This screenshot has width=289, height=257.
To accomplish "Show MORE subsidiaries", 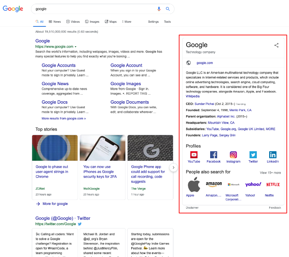I will [270, 129].
